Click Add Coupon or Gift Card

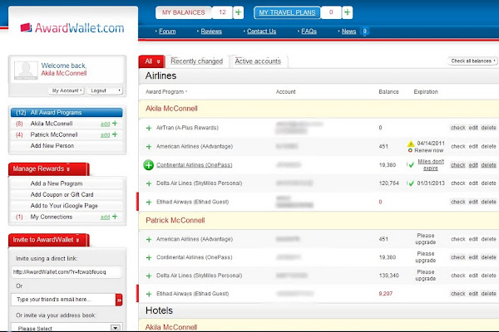(x=62, y=194)
